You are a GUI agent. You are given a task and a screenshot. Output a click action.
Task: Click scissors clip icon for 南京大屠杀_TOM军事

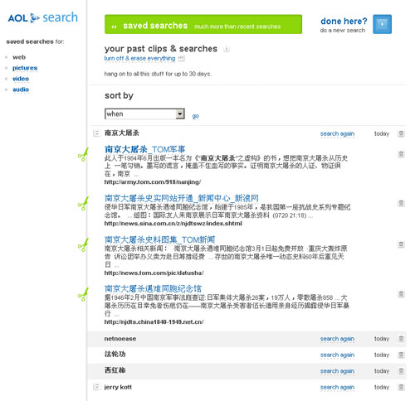point(83,155)
